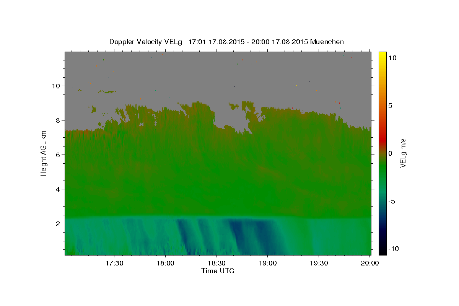The image size is (459, 306).
Task: Click the colorbar tick label -5
Action: click(x=391, y=201)
